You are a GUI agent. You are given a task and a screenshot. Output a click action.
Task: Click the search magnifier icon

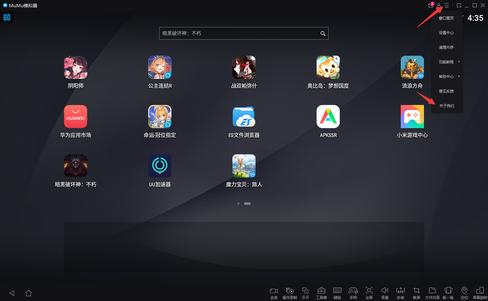click(x=323, y=33)
